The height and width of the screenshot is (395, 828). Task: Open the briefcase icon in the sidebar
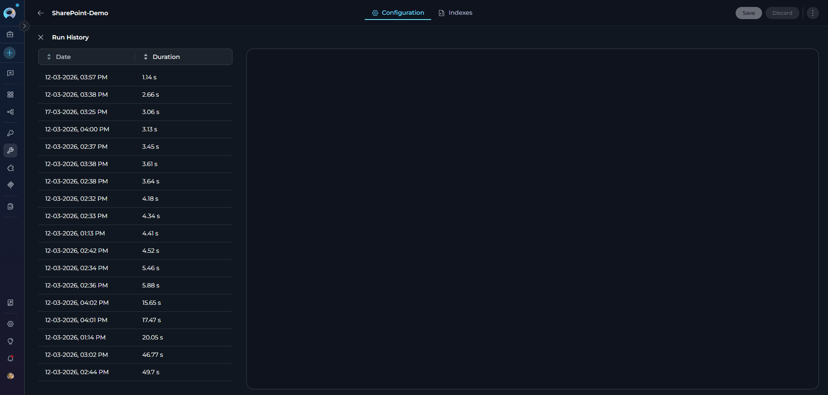[10, 34]
